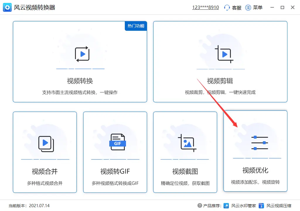
Task: Click description 支持市面主流视频格式转换,一键操作
Action: tap(80, 93)
